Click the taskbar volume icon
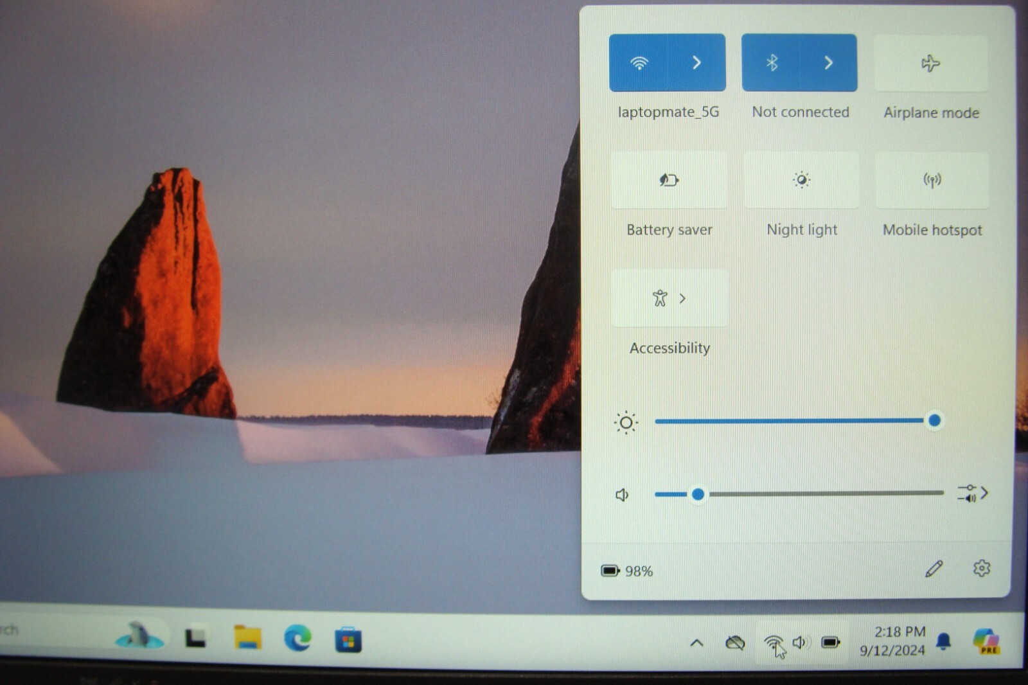Viewport: 1028px width, 685px height. click(801, 642)
